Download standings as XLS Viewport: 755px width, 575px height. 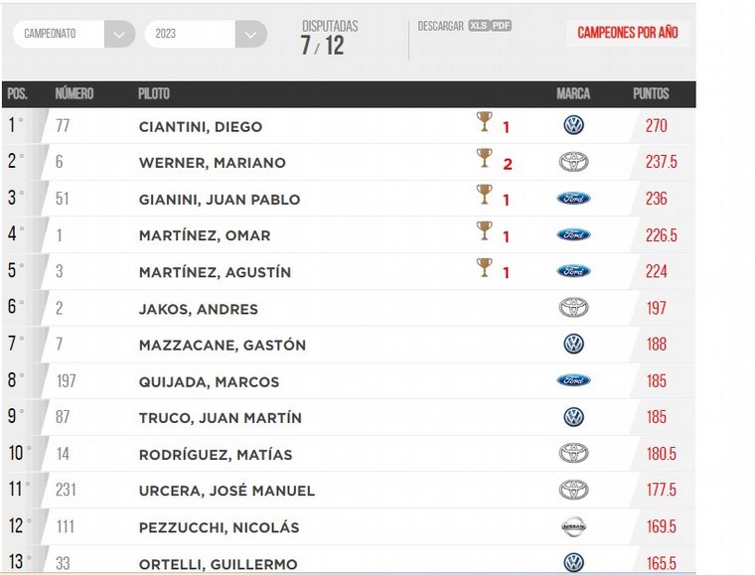coord(478,26)
